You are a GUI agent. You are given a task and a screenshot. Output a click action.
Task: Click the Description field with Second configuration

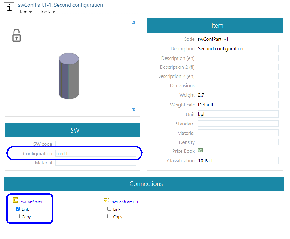[x=238, y=48]
